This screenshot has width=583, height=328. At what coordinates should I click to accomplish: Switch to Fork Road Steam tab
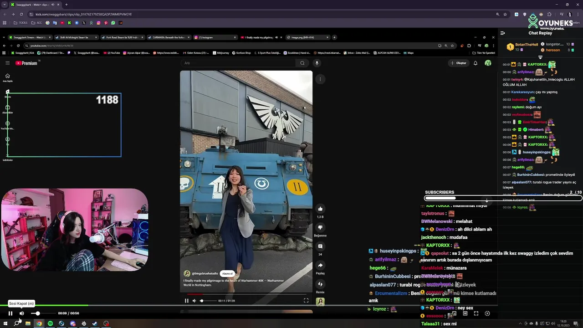(x=122, y=37)
